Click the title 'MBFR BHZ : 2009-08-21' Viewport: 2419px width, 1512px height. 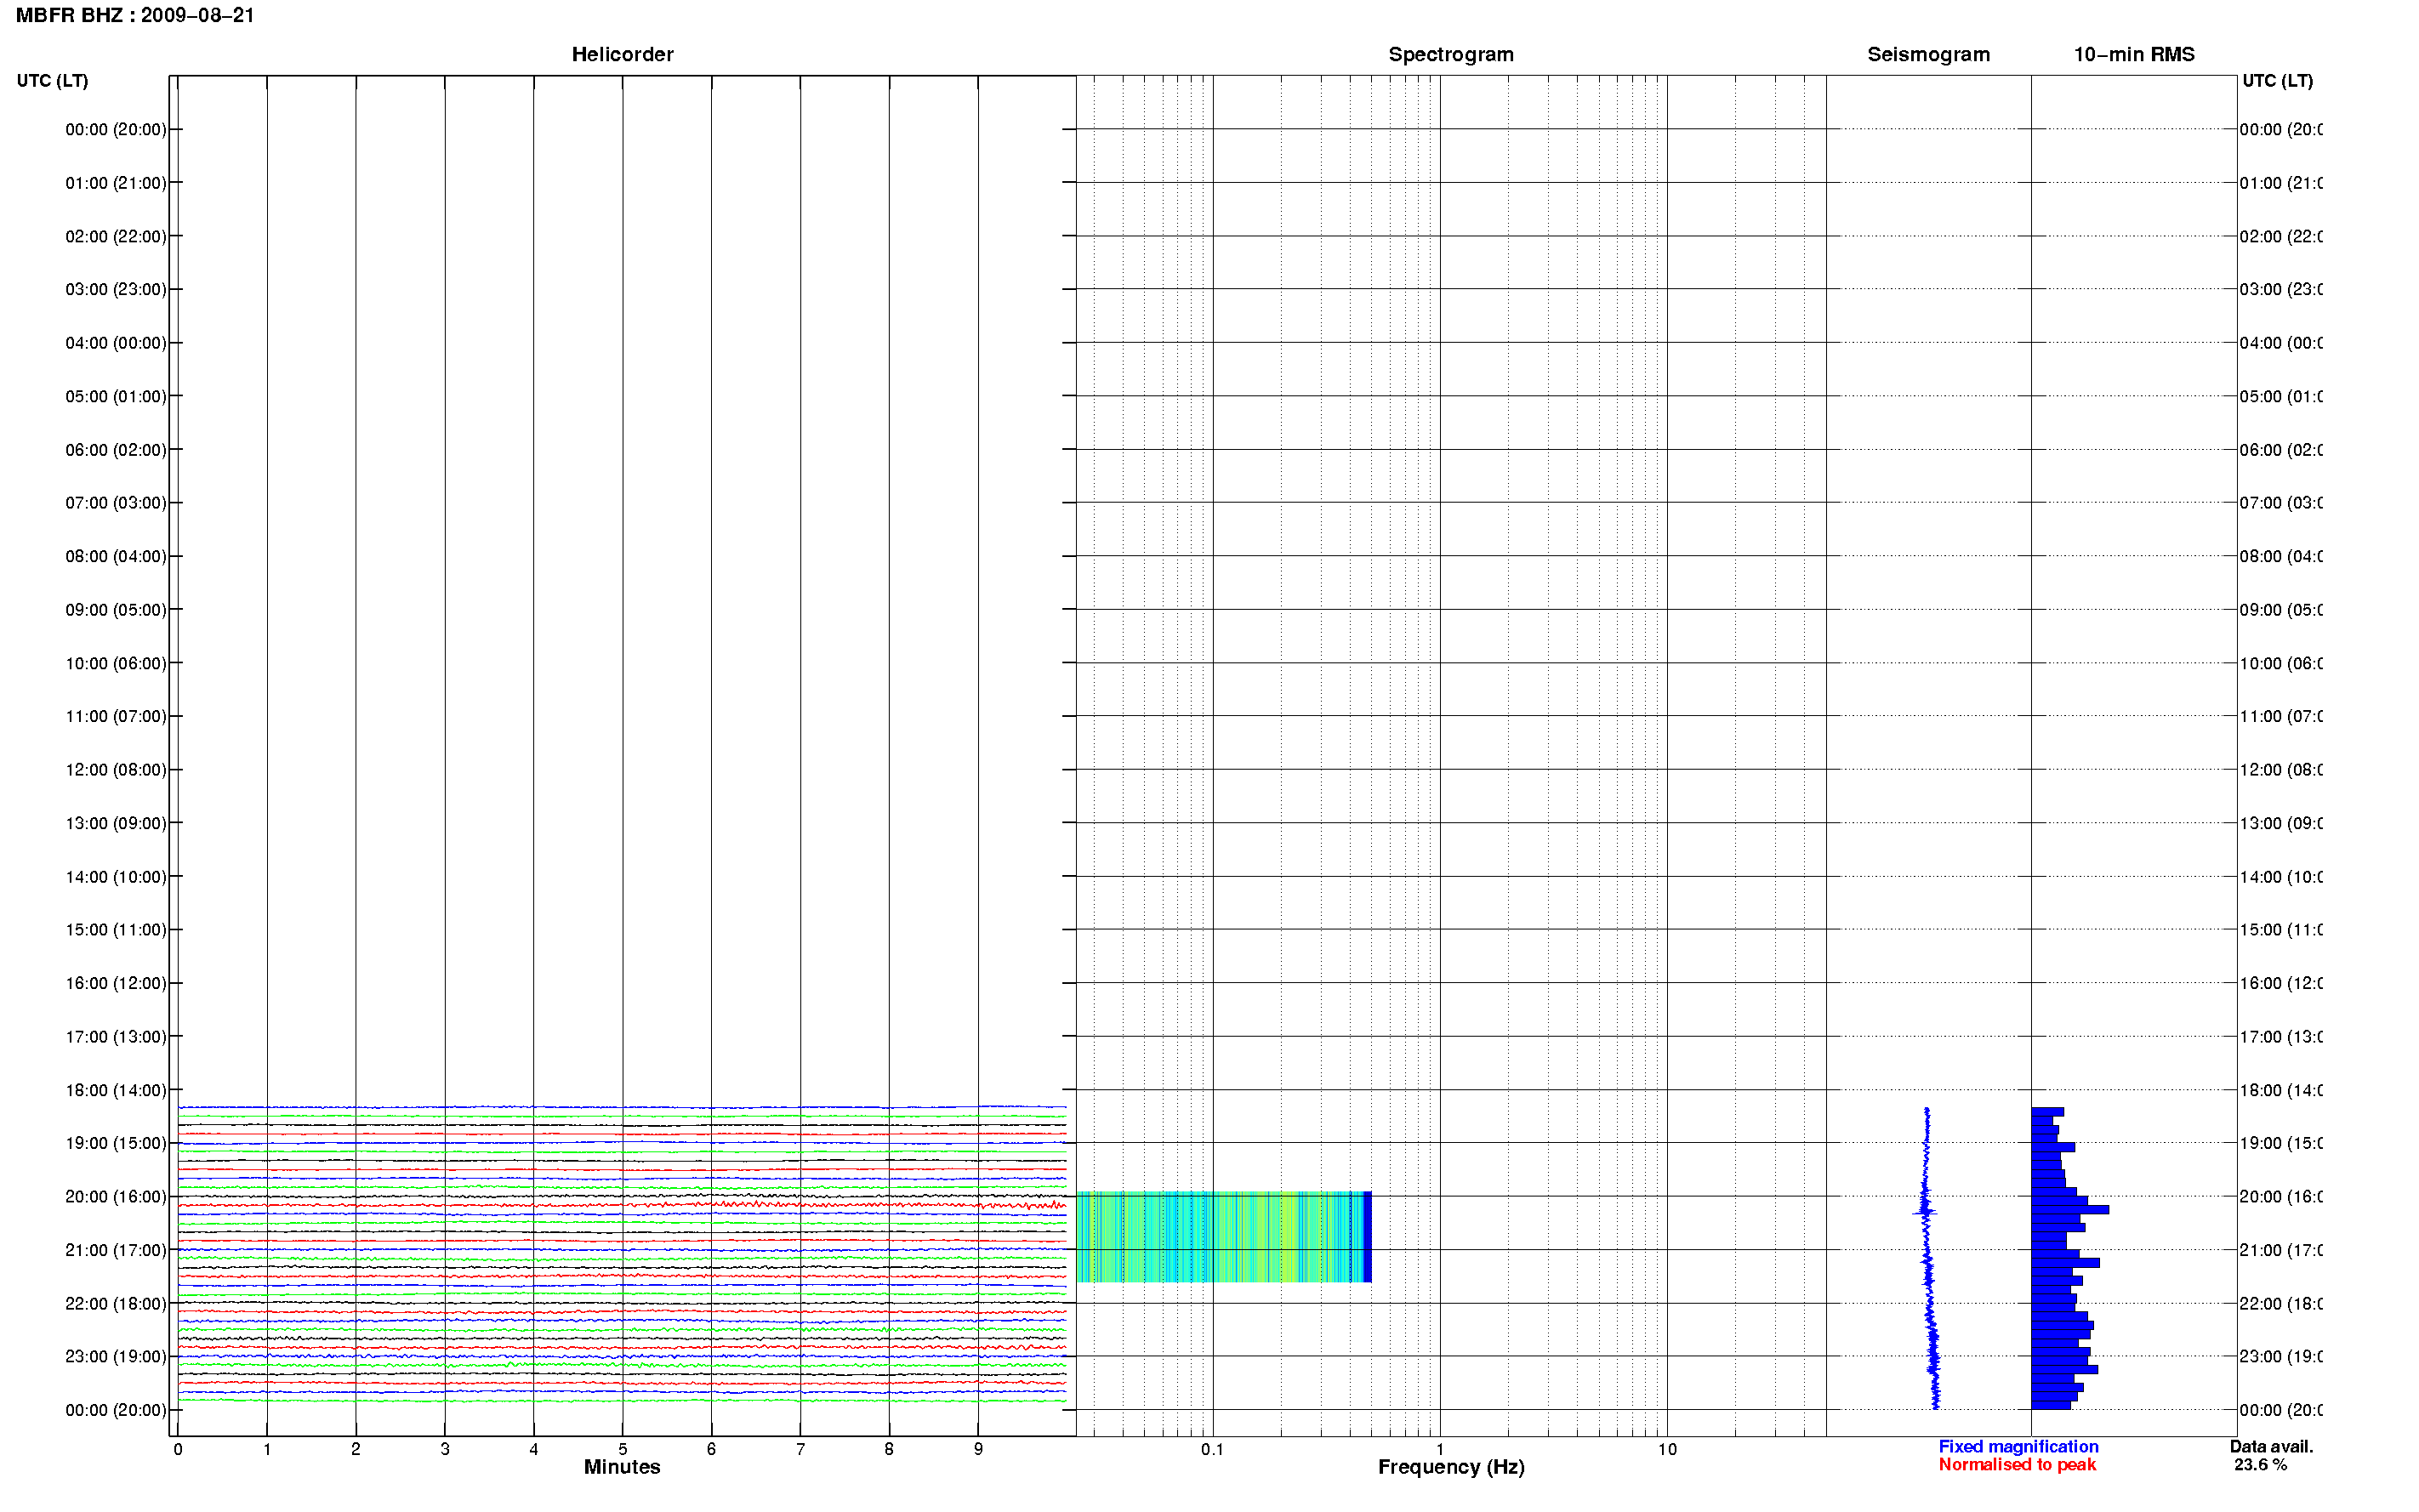coord(135,15)
